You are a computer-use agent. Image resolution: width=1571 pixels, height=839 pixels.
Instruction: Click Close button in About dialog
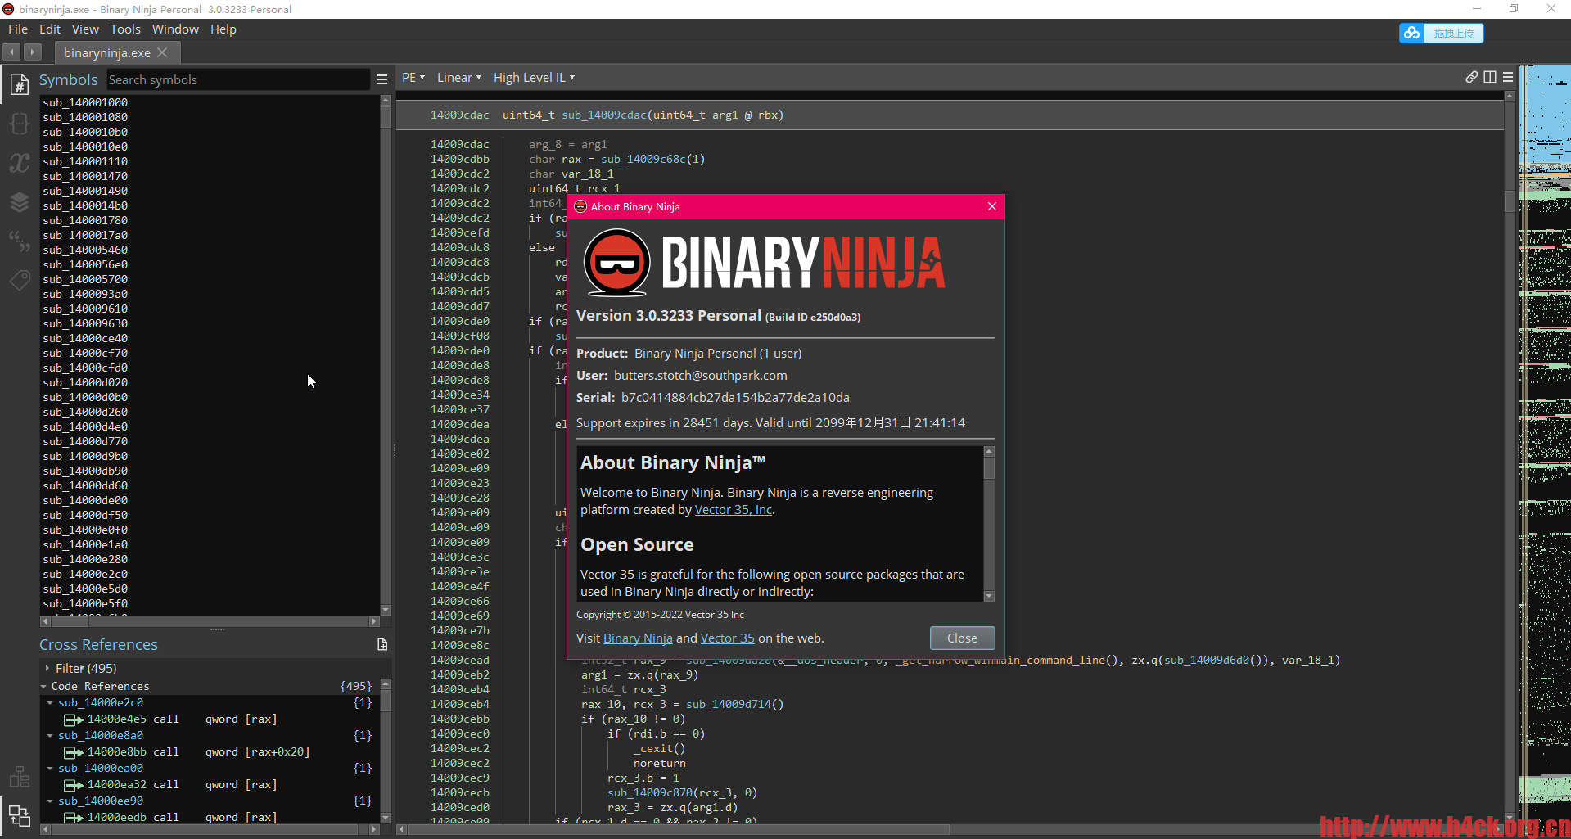(x=962, y=638)
